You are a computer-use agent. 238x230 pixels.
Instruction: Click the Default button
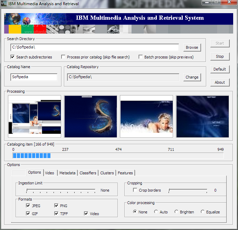220,69
